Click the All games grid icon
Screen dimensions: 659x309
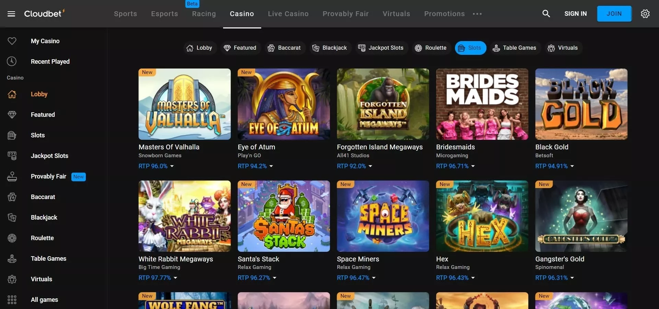point(12,300)
